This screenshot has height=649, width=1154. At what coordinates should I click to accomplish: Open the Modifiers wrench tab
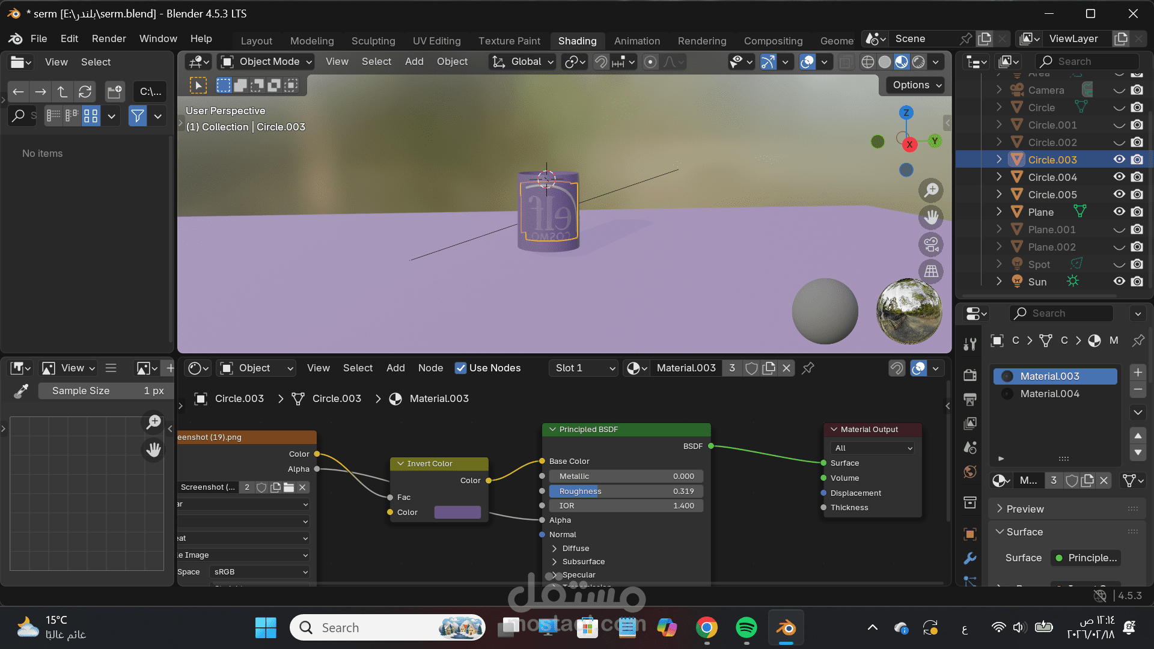[x=969, y=558]
